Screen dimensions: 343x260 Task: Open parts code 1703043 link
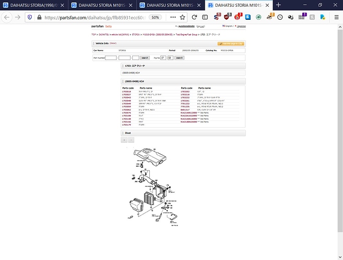click(126, 97)
